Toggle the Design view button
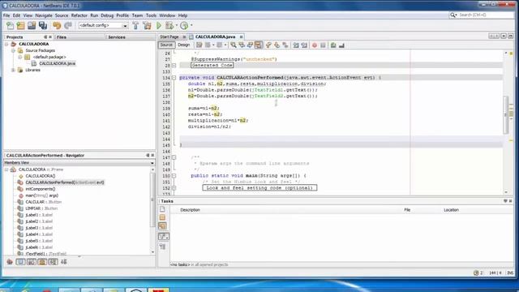519x292 pixels. [x=184, y=45]
